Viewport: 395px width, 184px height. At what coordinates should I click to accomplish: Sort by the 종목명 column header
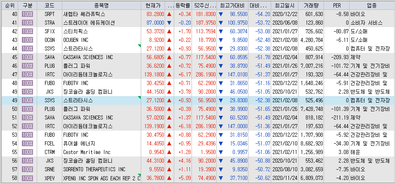click(101, 5)
